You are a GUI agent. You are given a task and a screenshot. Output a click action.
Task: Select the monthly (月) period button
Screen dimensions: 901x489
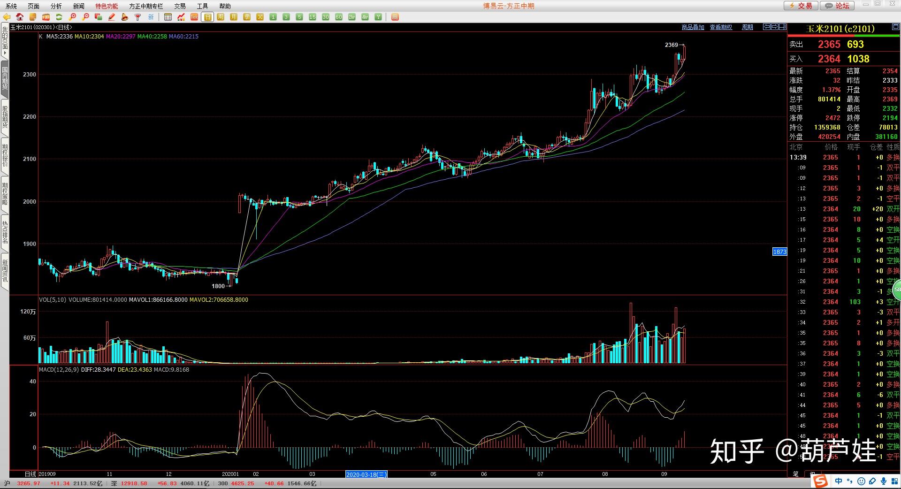234,17
